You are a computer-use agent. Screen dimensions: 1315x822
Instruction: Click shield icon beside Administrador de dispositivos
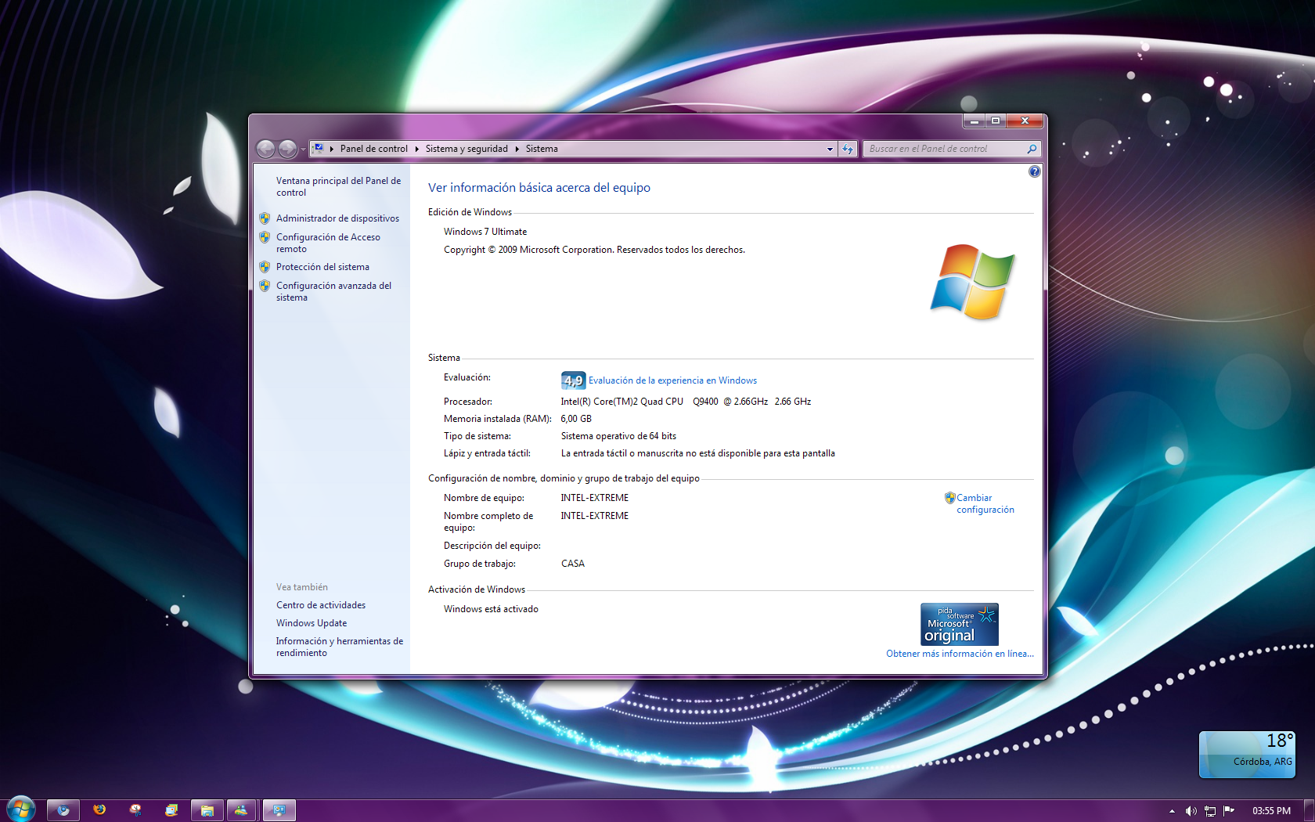click(265, 218)
